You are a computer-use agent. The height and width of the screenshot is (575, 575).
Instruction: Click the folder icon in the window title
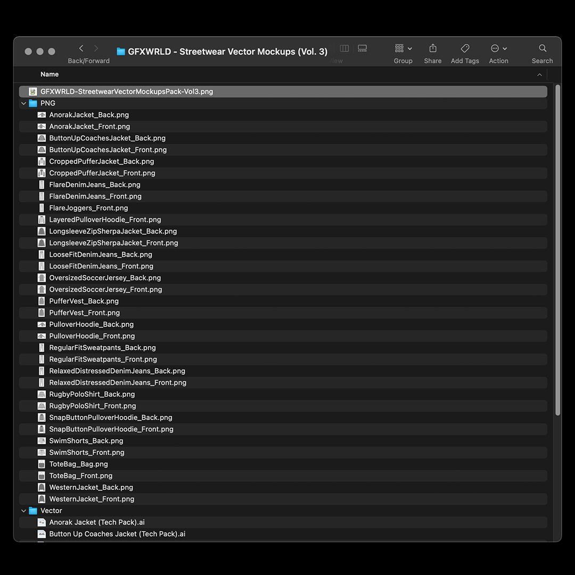120,52
